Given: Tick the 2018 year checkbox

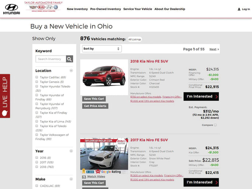Looking at the screenshot, I should (x=37, y=167).
